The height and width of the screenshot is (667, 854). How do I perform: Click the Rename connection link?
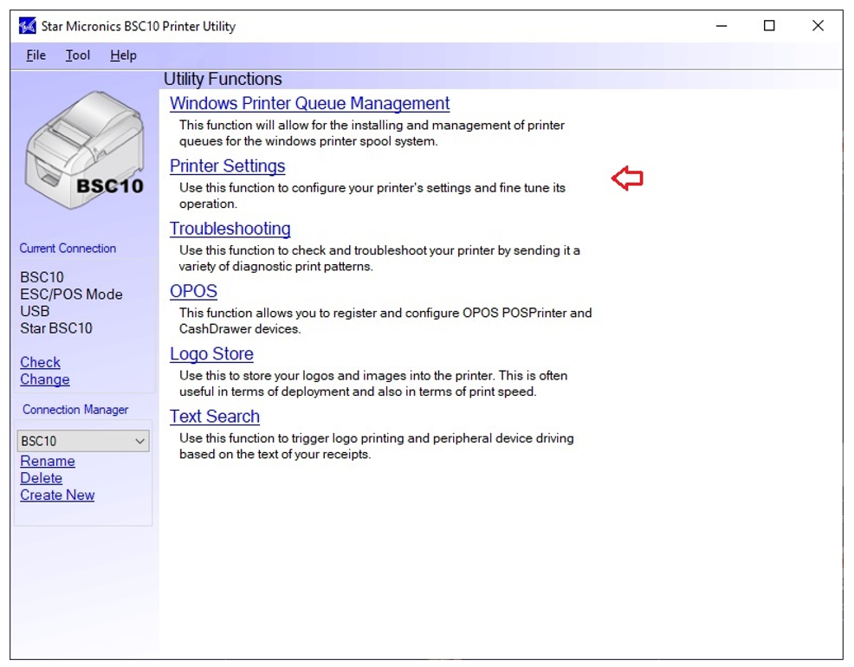pyautogui.click(x=48, y=461)
